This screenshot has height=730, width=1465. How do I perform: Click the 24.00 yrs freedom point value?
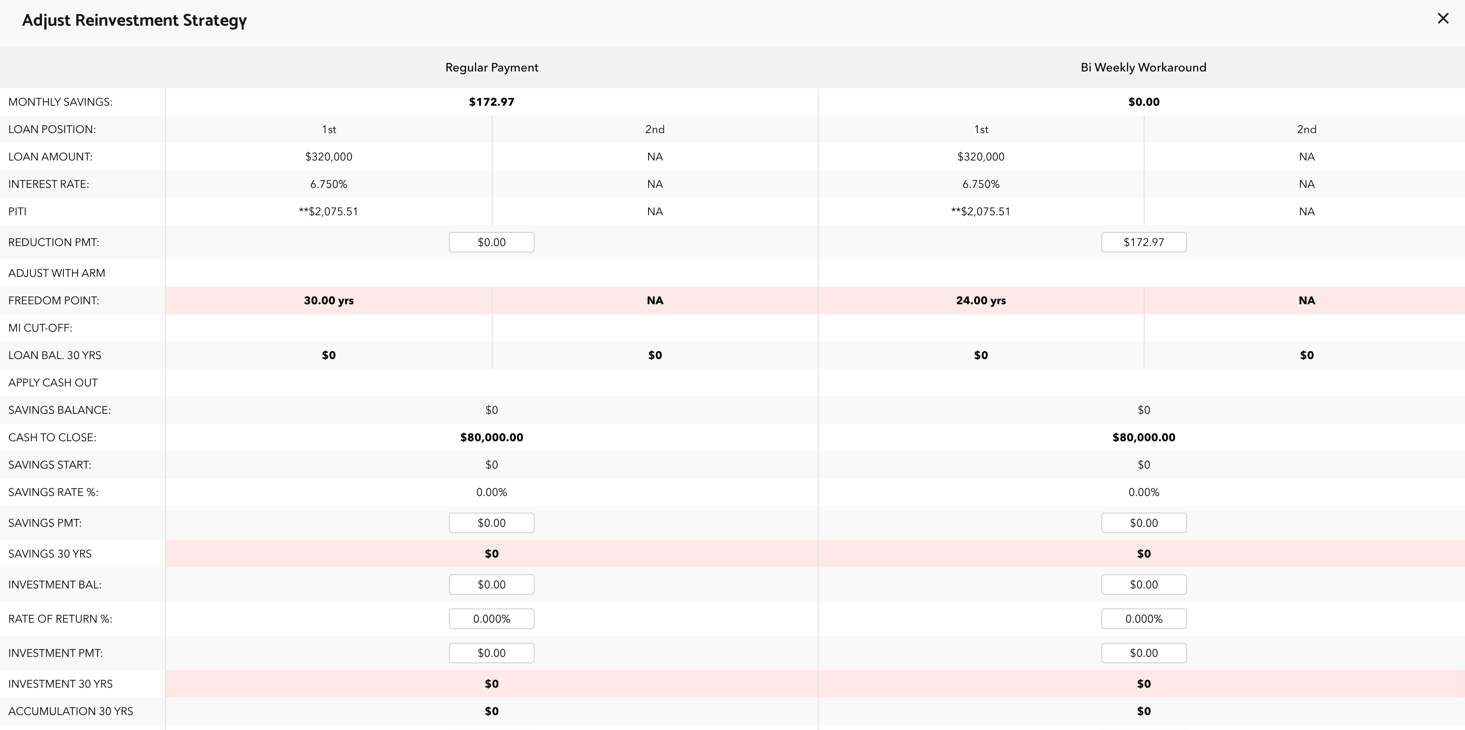[981, 300]
